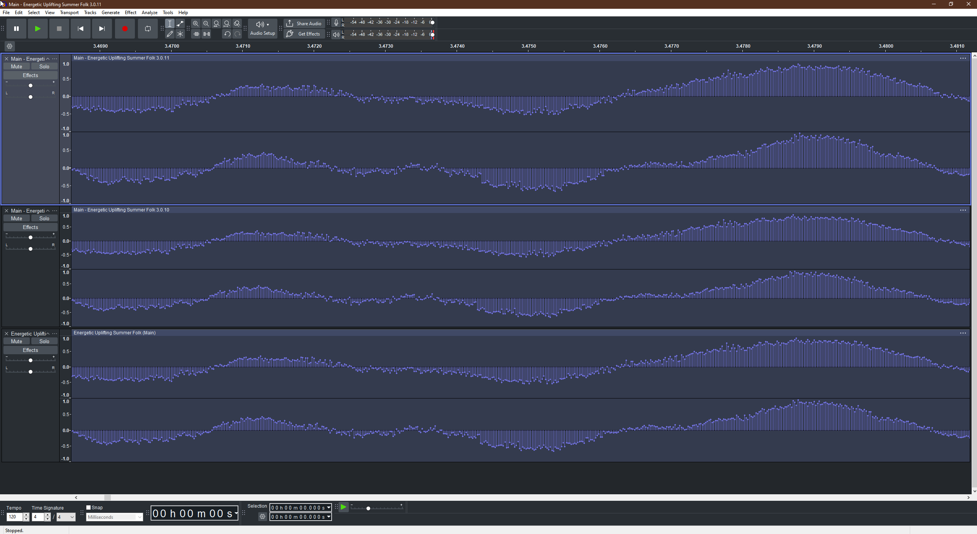Click the playback speed slider handle
Viewport: 977px width, 534px height.
tap(368, 508)
